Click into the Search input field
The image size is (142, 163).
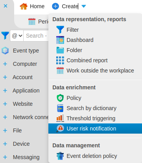[36, 36]
